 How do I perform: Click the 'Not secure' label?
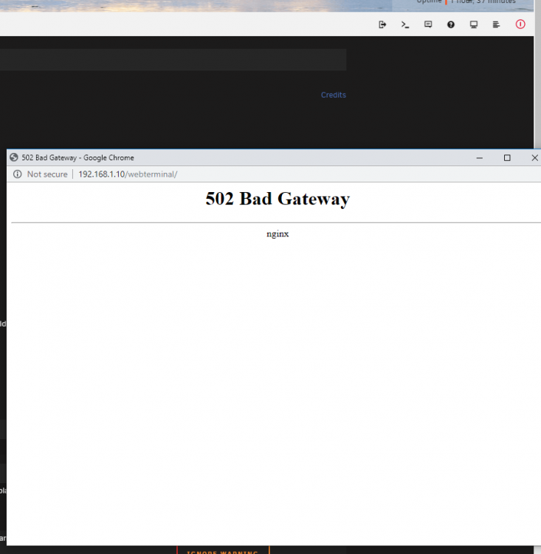tap(47, 174)
